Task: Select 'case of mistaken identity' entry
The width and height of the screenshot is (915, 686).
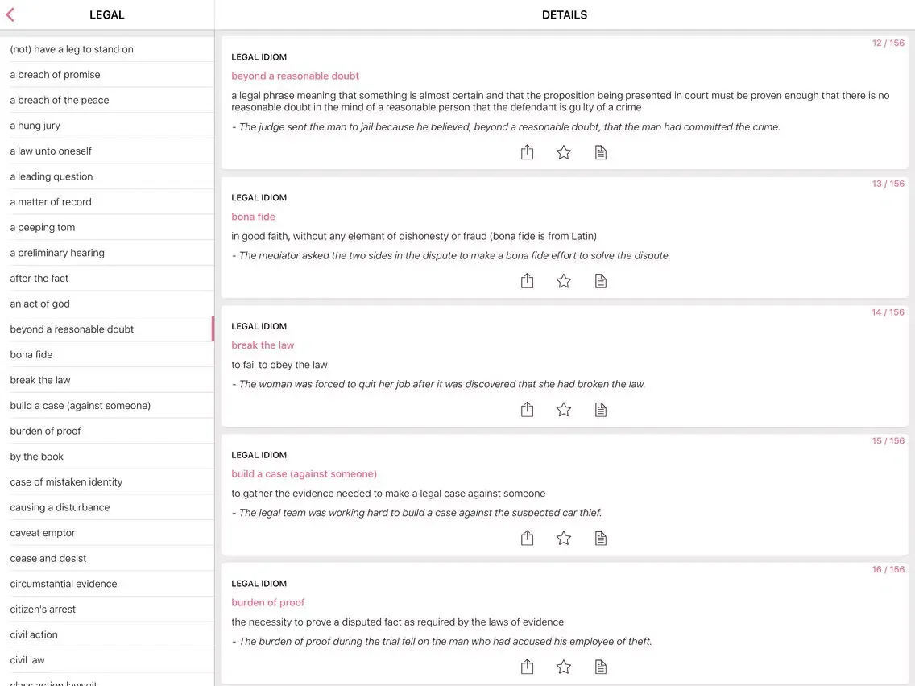Action: pos(107,481)
